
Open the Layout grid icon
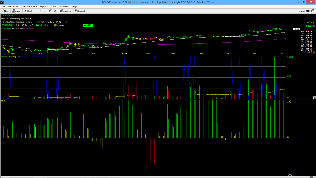click(308, 11)
